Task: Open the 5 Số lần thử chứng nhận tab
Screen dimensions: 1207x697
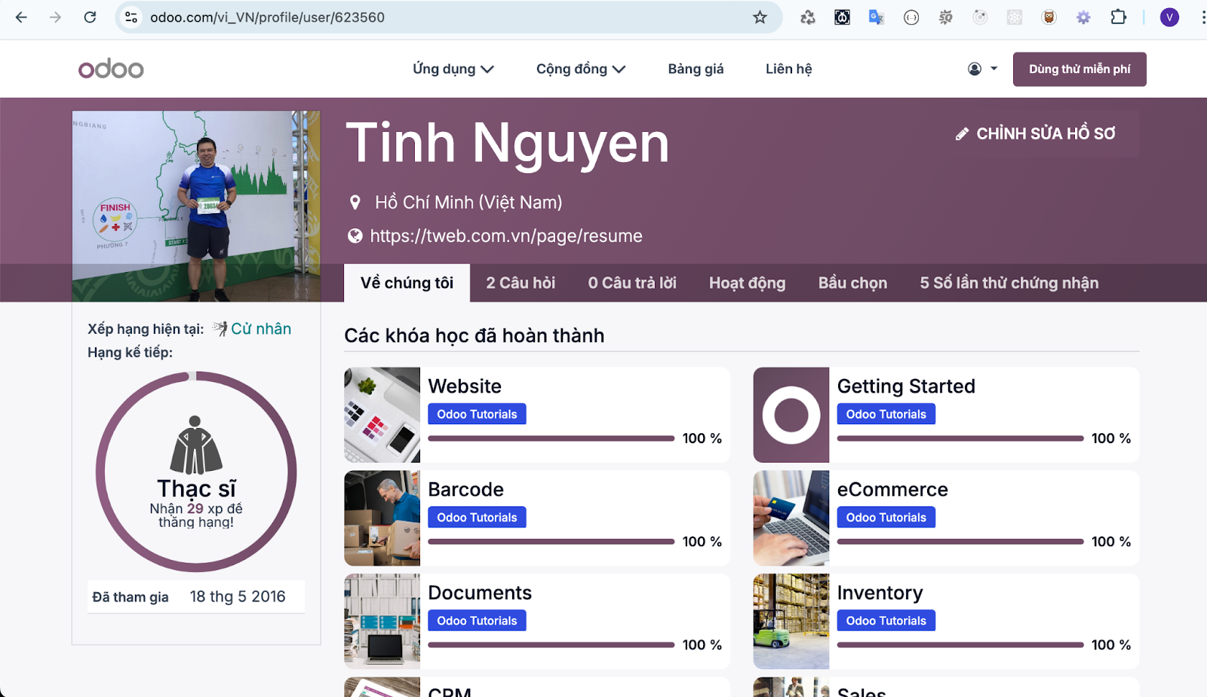Action: point(1009,283)
